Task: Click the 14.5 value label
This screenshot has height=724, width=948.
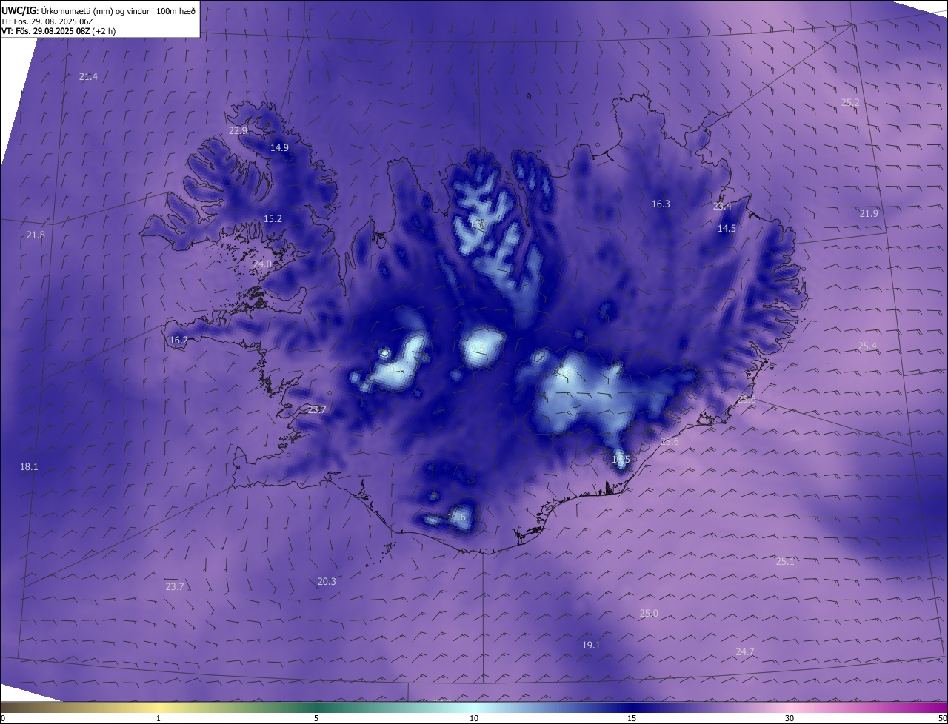Action: [x=727, y=228]
